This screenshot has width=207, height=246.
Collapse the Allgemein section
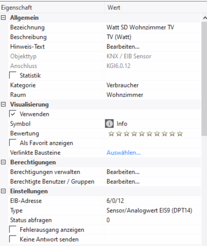tap(4, 18)
